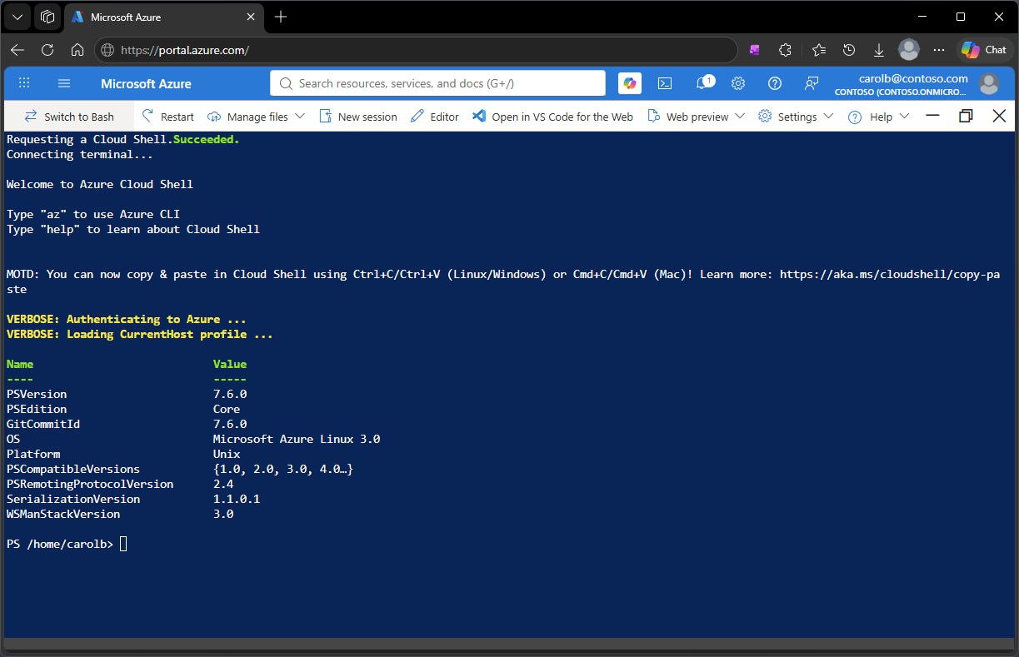Open the browser profile avatar
This screenshot has width=1019, height=657.
[x=909, y=50]
